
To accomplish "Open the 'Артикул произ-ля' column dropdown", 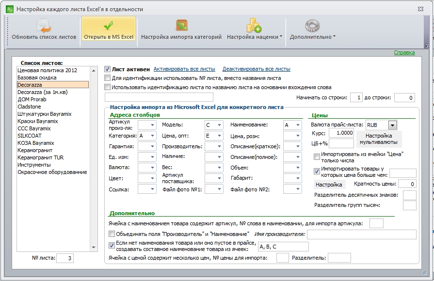I will [152, 125].
